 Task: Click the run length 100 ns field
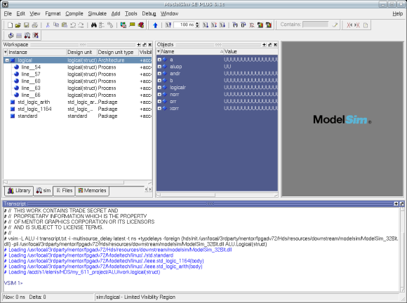(185, 25)
